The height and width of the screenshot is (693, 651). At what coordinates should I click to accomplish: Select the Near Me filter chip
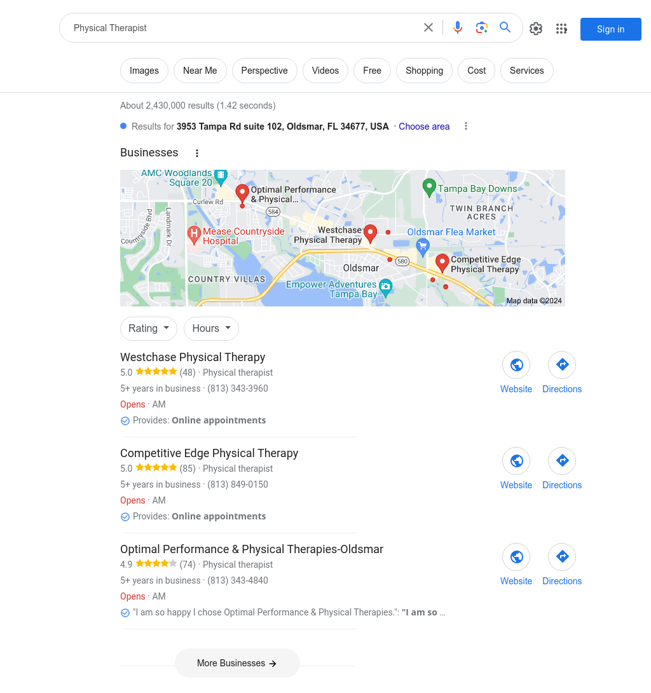(x=200, y=71)
